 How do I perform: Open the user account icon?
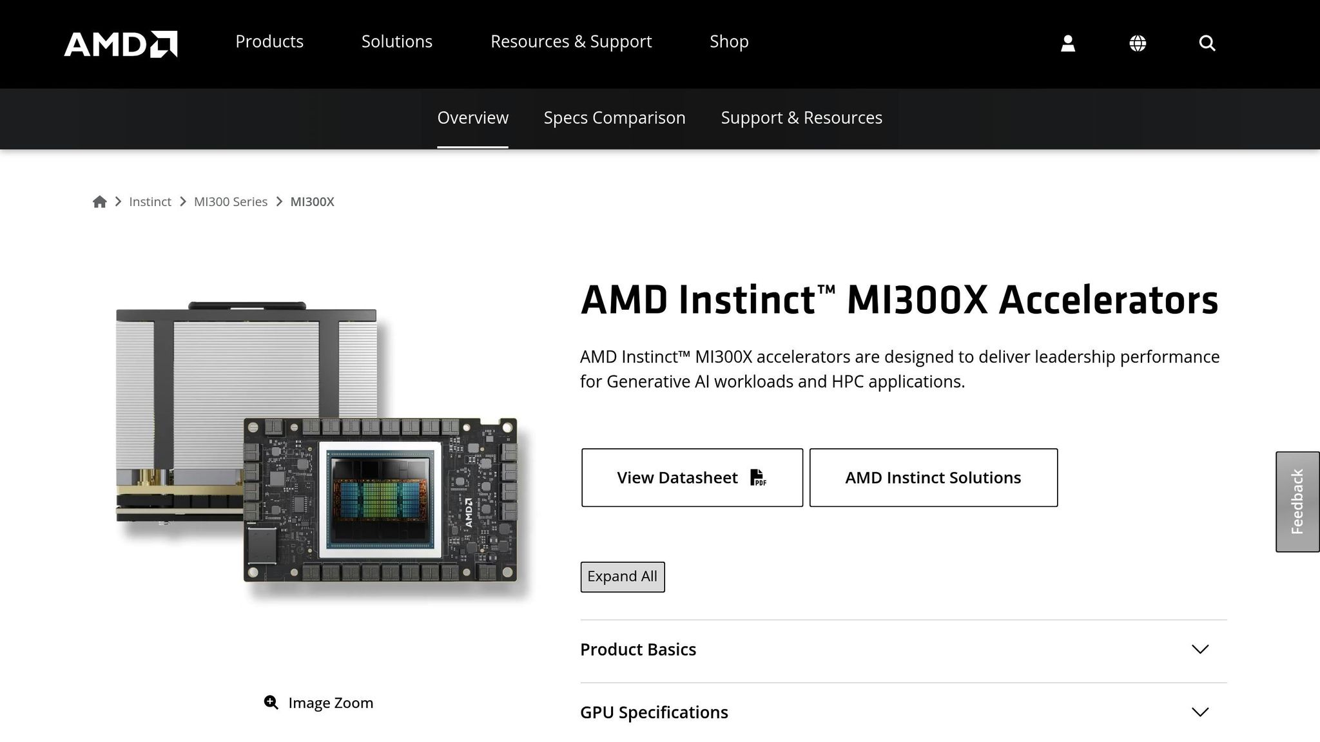1067,43
